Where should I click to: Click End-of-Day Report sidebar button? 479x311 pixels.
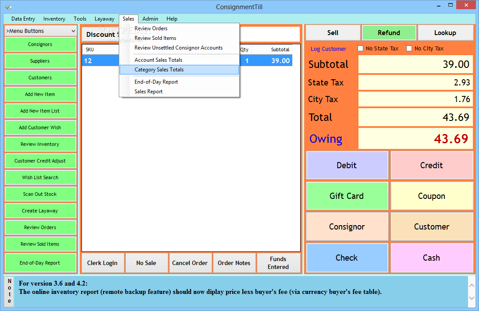coord(40,263)
